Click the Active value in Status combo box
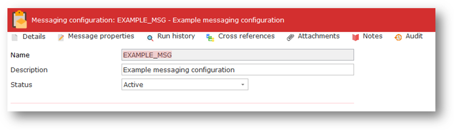The width and height of the screenshot is (454, 130). (x=133, y=85)
